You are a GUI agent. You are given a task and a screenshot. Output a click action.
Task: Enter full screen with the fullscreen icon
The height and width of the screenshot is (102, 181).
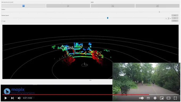tap(175, 98)
